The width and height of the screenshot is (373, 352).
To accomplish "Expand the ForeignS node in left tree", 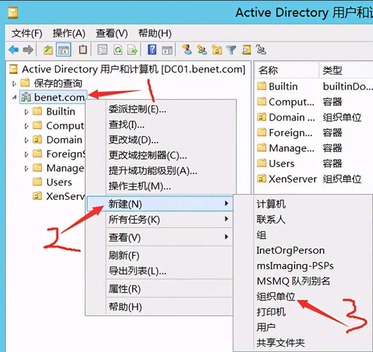I will pos(26,154).
